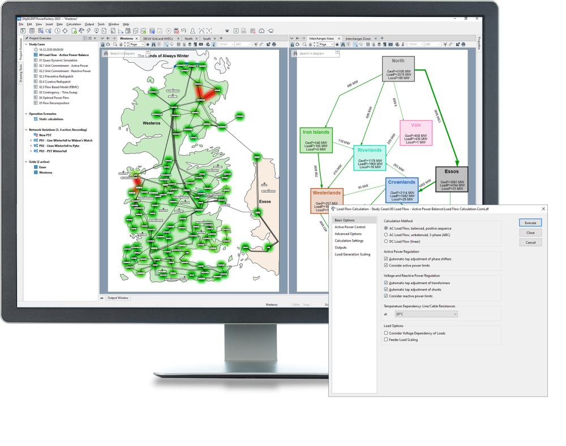
Task: Click the database icon in main toolbar
Action: [152, 31]
